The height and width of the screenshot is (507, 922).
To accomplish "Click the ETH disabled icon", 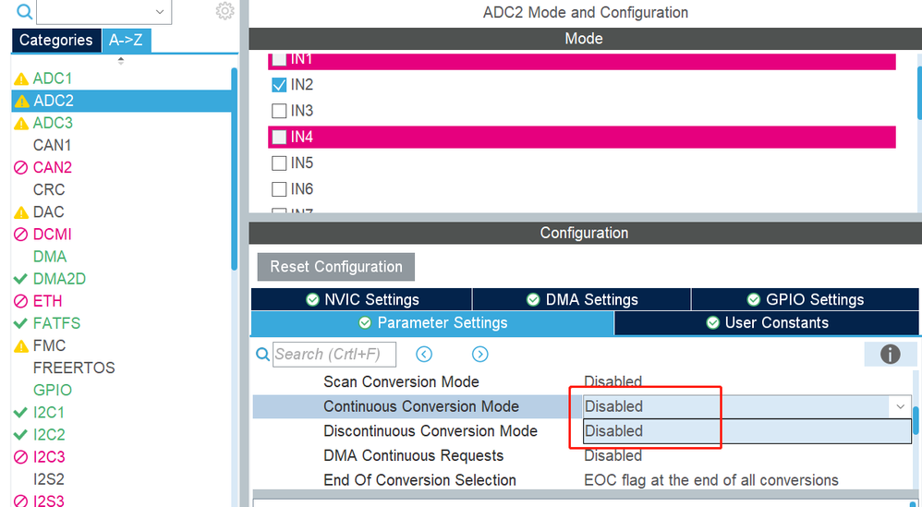I will (x=20, y=301).
